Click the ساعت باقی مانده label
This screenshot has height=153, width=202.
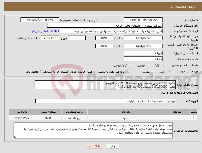pyautogui.click(x=28, y=38)
